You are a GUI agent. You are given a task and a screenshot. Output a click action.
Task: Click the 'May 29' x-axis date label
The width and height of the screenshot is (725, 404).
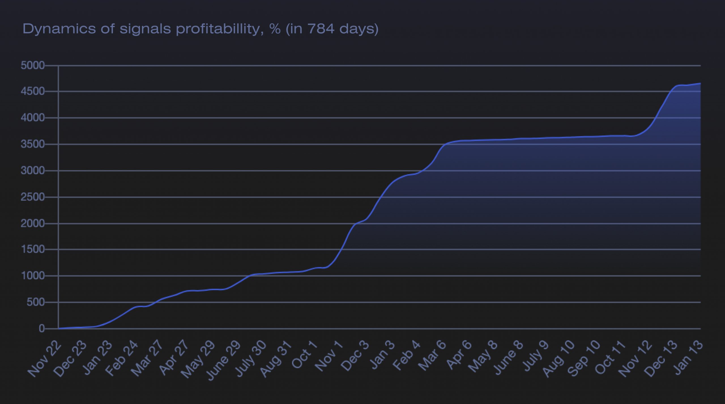point(198,359)
